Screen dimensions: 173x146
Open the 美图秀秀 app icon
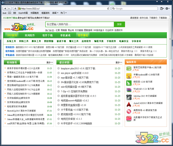pos(129,111)
